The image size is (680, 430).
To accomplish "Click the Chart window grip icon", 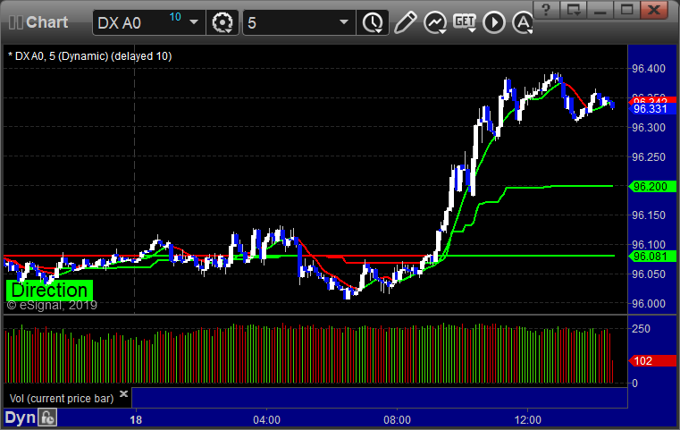I will pos(15,22).
